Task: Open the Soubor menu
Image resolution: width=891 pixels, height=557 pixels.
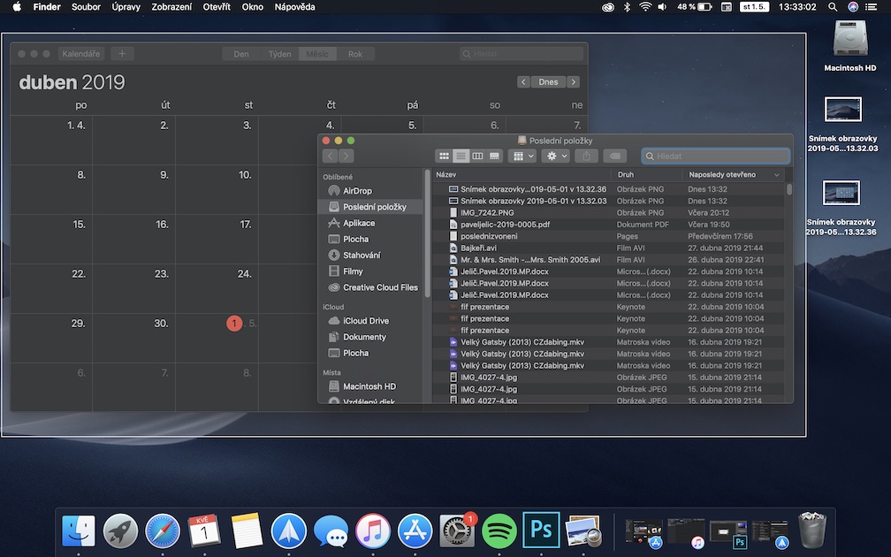Action: [86, 7]
